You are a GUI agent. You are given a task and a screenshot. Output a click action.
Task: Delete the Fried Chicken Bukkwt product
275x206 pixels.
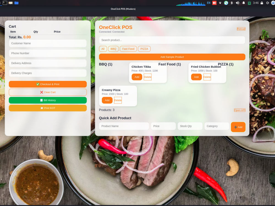[207, 77]
